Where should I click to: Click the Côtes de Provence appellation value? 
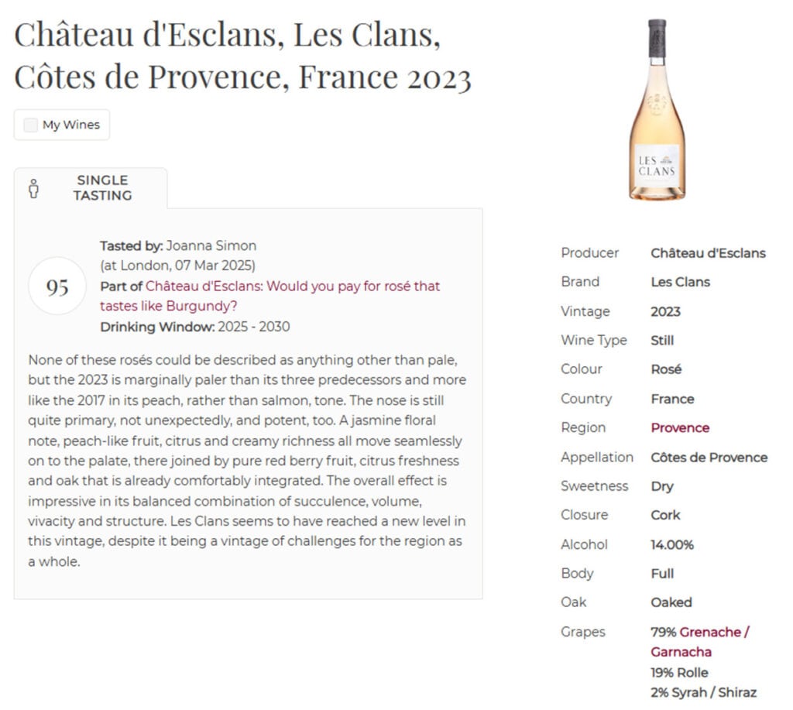click(709, 457)
